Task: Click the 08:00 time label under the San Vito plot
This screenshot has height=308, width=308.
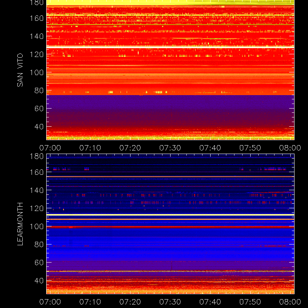Action: pos(290,148)
